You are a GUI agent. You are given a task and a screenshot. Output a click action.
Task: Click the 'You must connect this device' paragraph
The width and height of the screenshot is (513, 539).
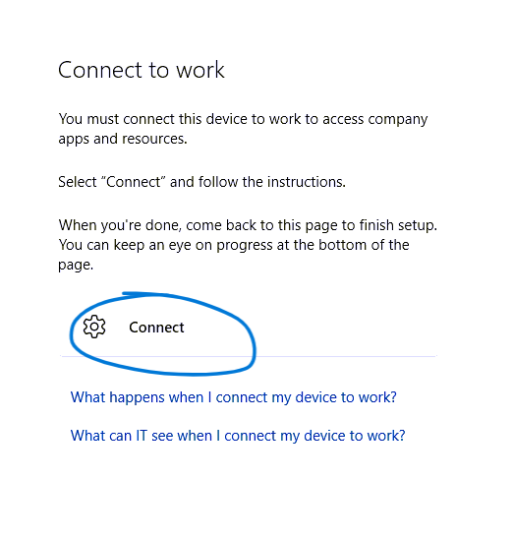click(243, 129)
